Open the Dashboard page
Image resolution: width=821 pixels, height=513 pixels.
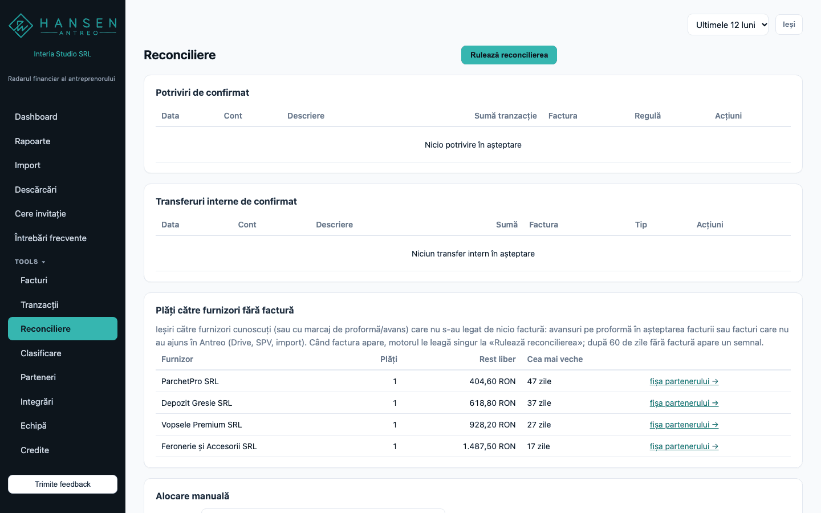coord(63,117)
